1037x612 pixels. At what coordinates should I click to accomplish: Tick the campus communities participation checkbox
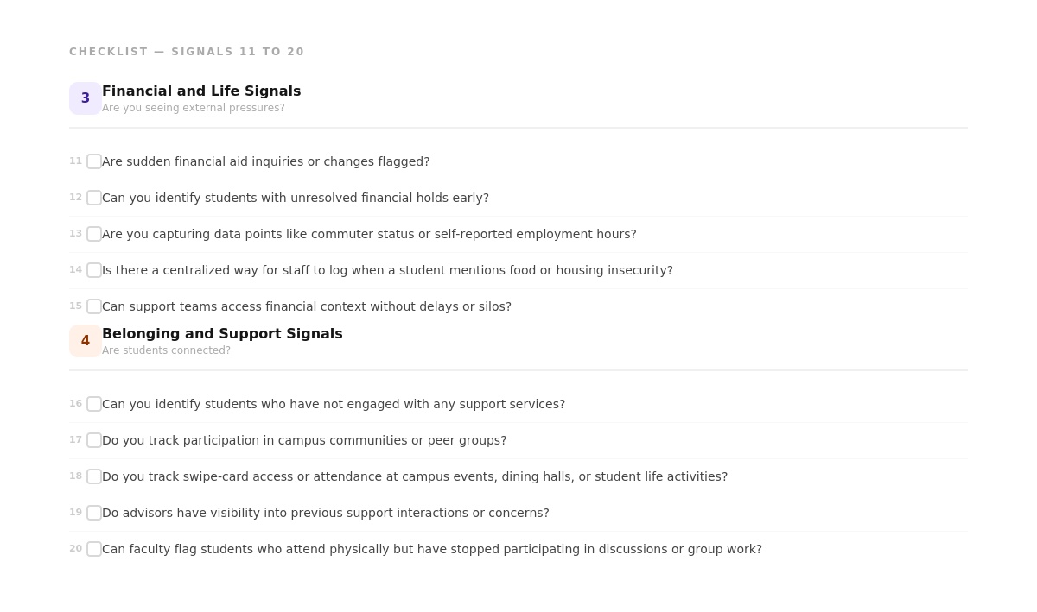94,440
